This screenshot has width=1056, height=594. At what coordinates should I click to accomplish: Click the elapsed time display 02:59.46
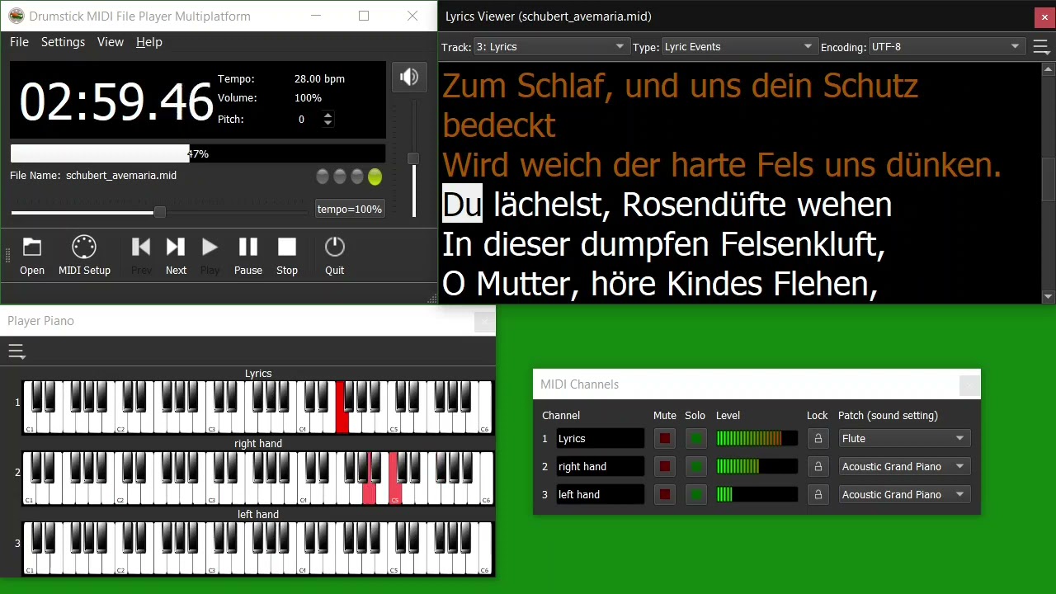tap(116, 102)
